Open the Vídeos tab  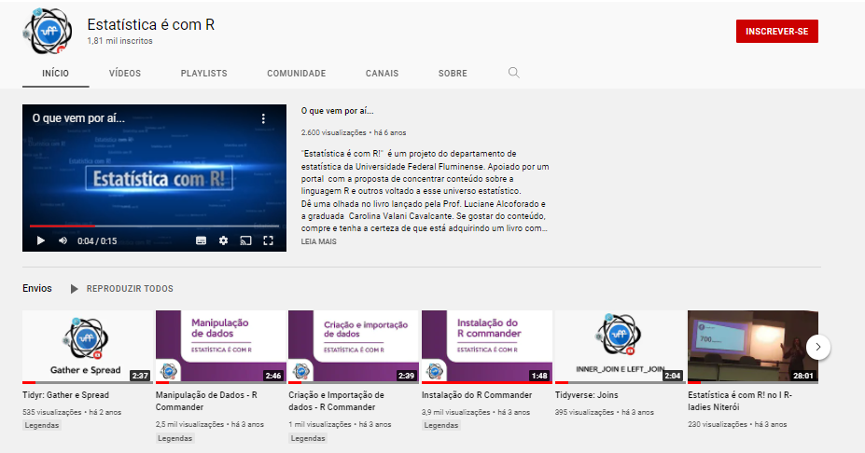click(125, 74)
